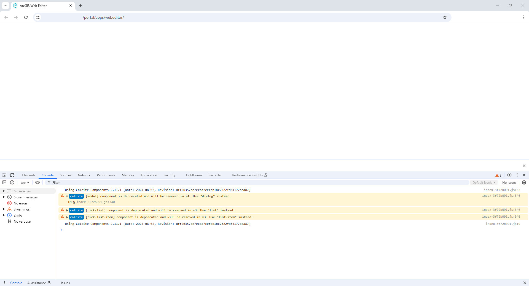Open the Default levels dropdown
529x286 pixels.
(x=484, y=182)
